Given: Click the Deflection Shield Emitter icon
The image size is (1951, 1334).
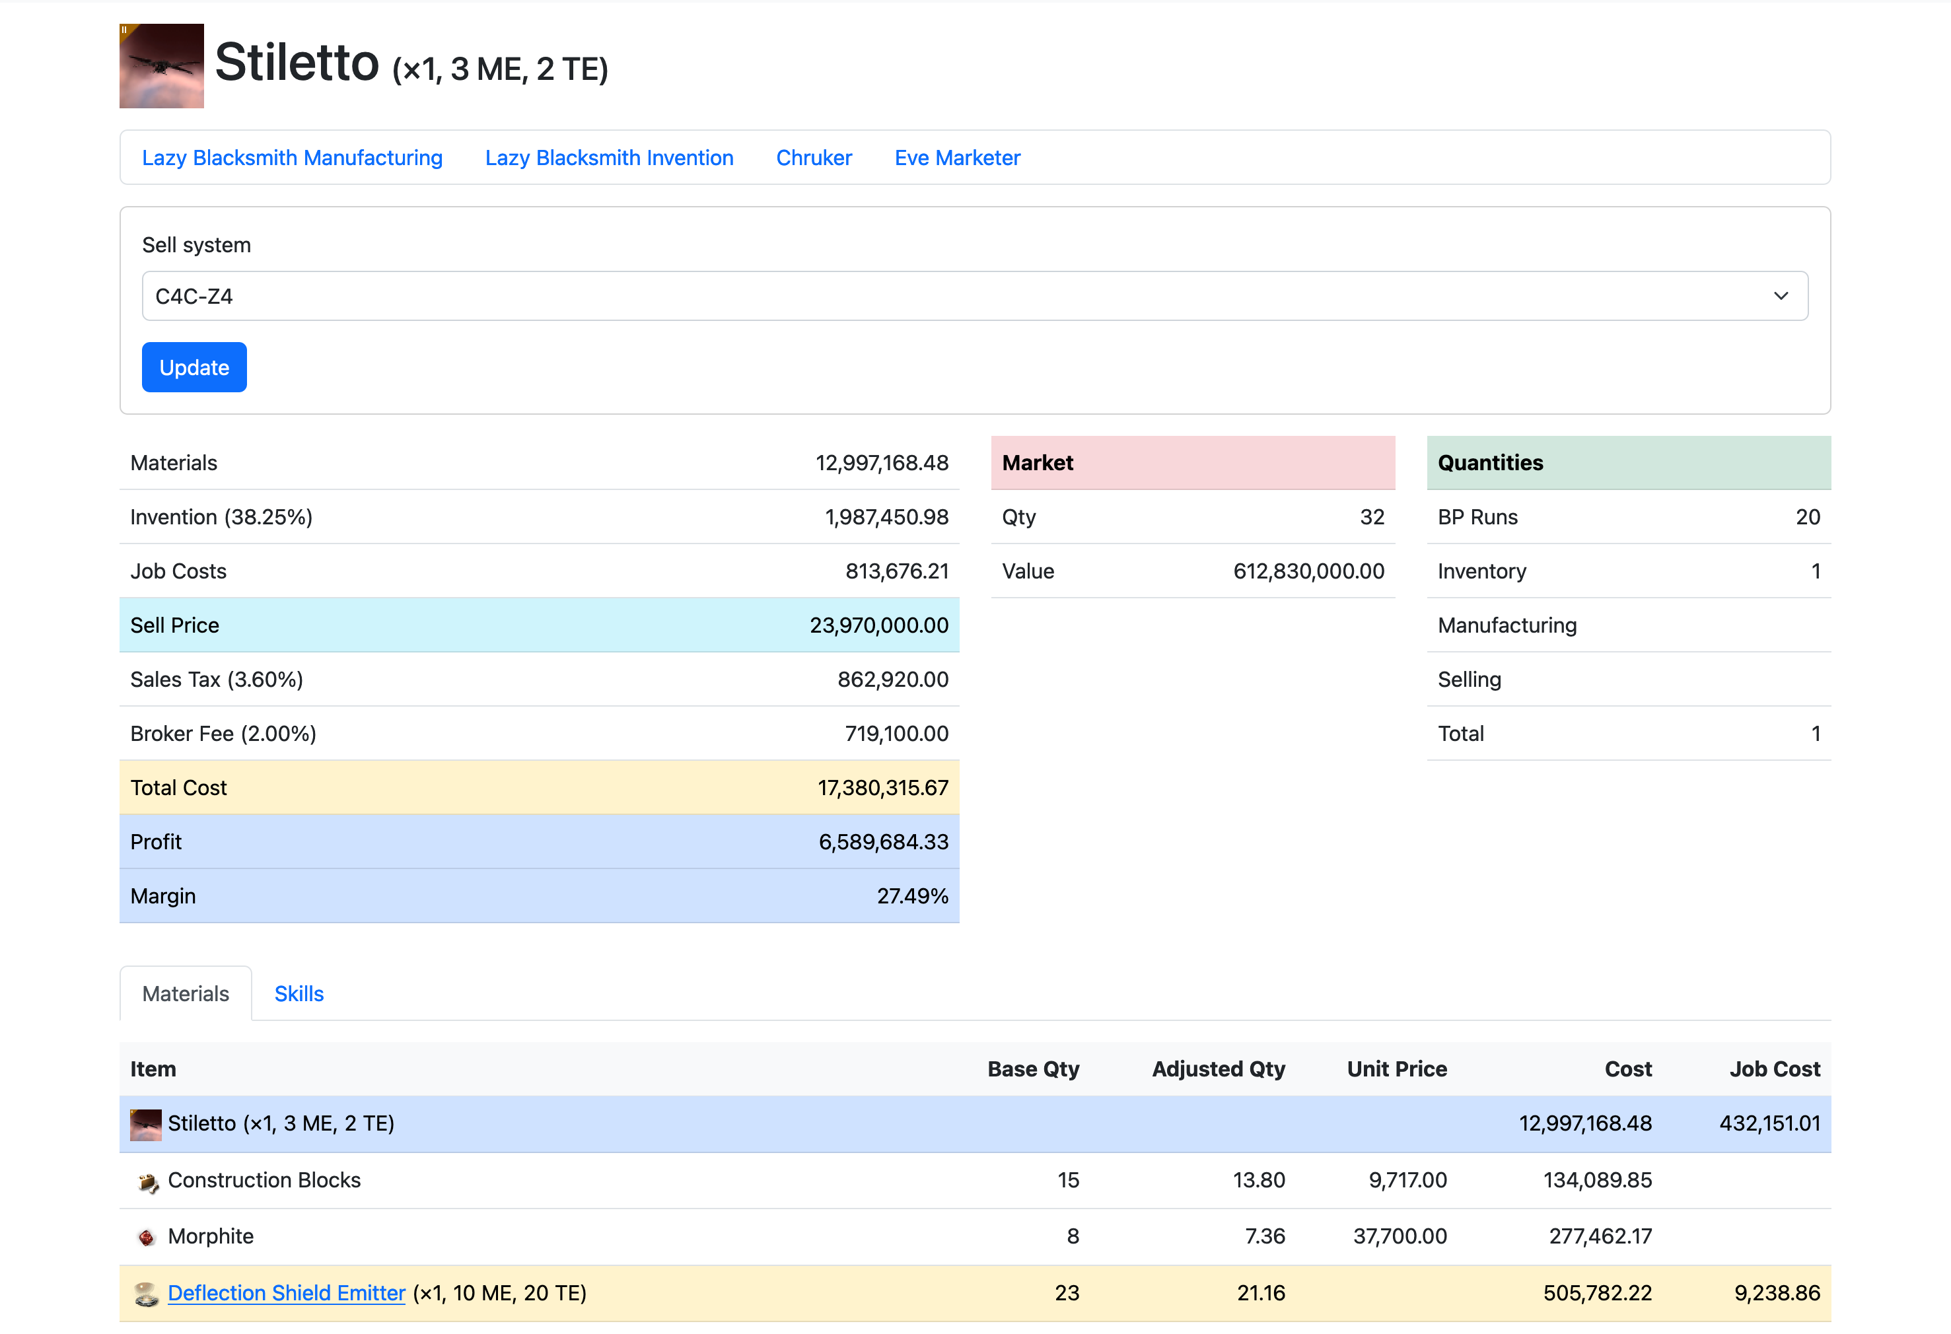Looking at the screenshot, I should click(147, 1294).
